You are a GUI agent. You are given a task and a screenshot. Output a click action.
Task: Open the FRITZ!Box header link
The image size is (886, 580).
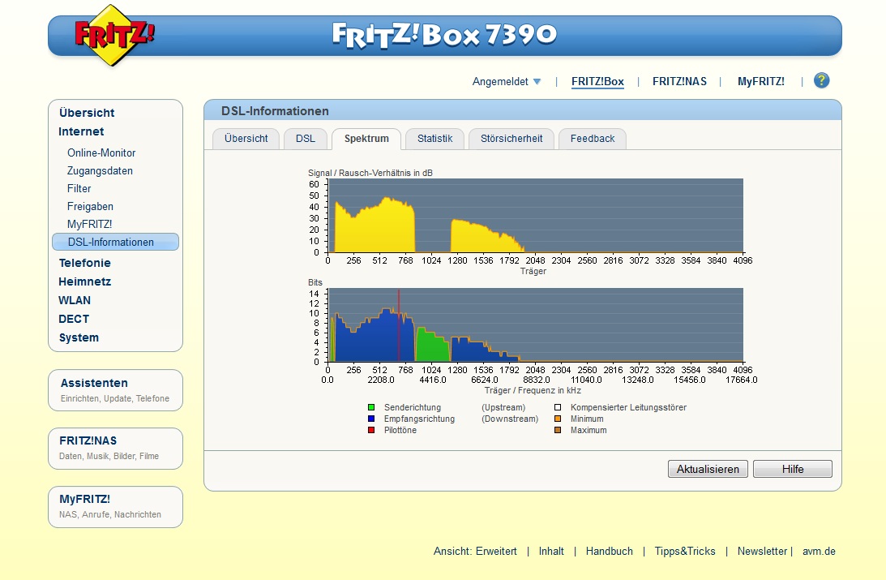tap(597, 81)
